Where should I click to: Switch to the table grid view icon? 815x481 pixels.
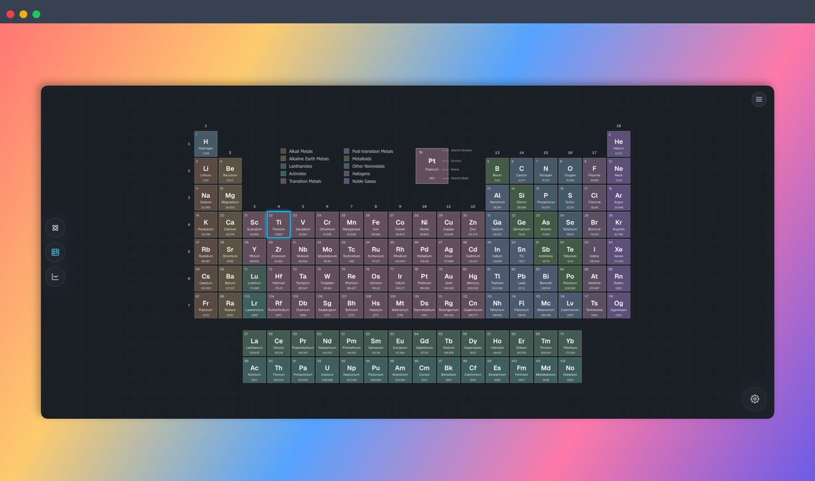tap(55, 252)
